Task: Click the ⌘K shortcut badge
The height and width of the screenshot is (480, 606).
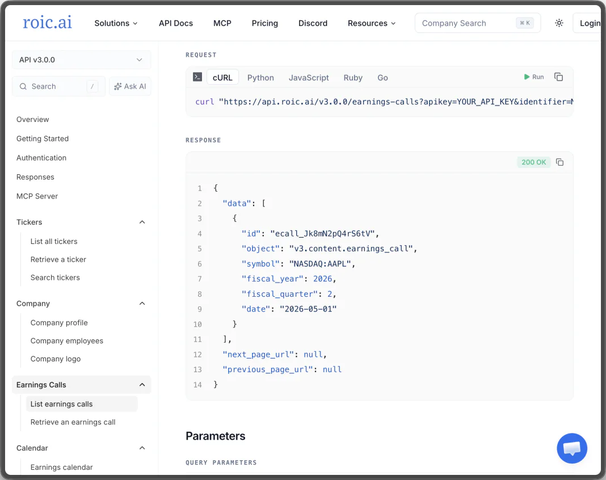Action: (525, 23)
